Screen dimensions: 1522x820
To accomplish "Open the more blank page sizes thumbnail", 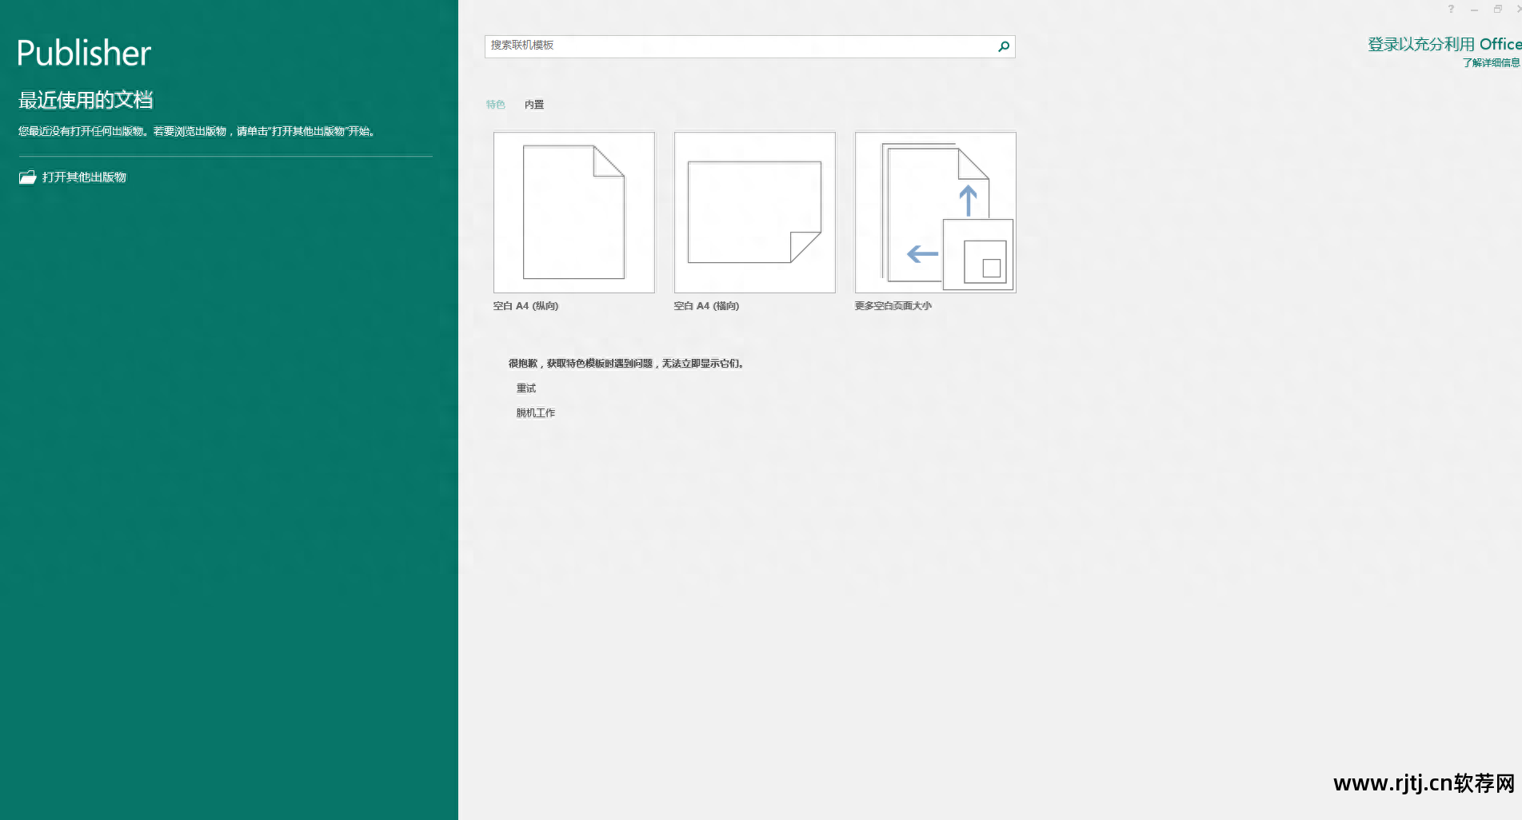I will (935, 213).
